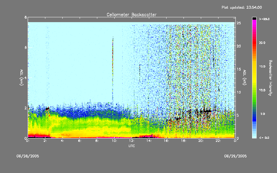Click the 'Ceilometer Backscatter' plot title
277x173 pixels.
coord(132,15)
